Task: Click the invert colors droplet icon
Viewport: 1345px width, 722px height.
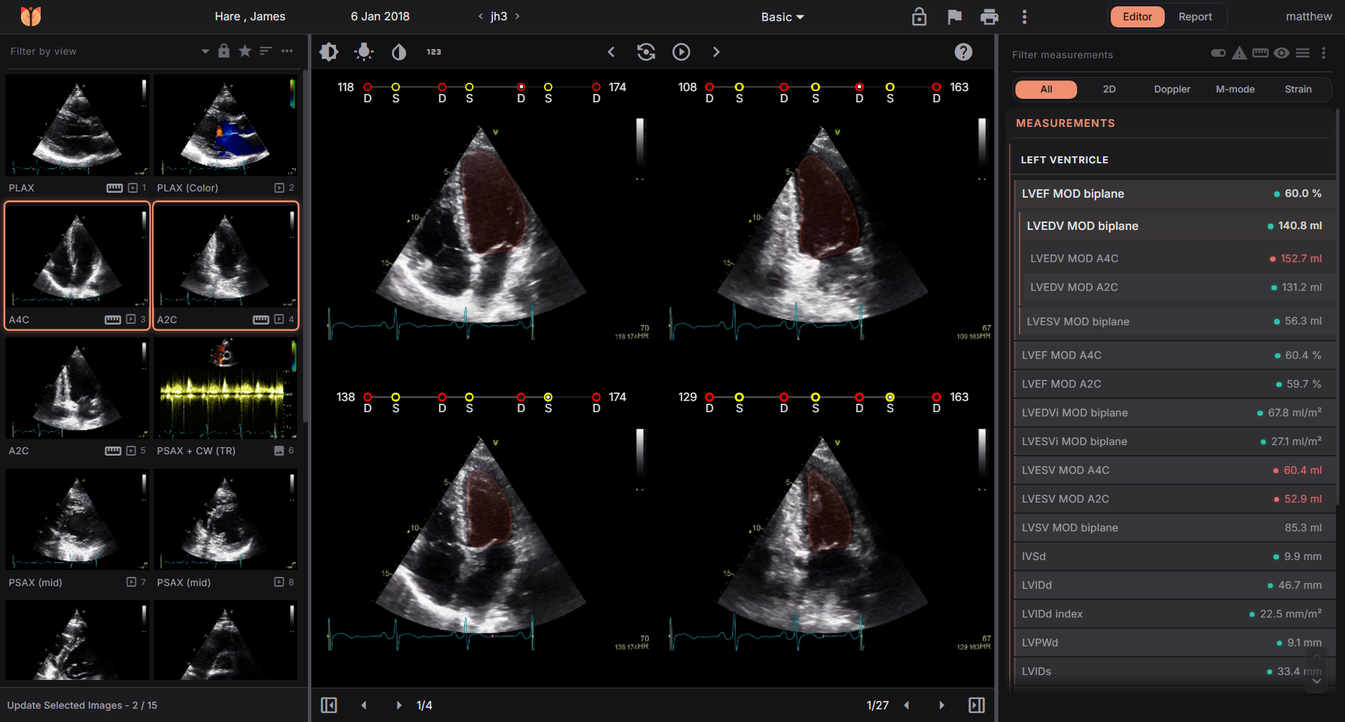Action: point(399,52)
